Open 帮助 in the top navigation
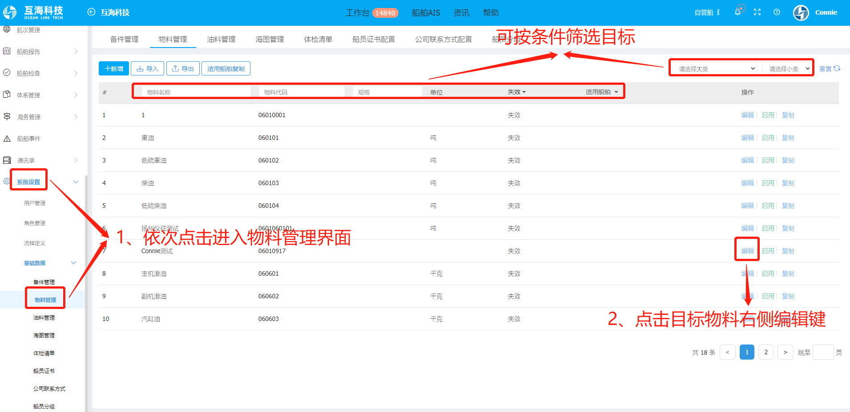Image resolution: width=850 pixels, height=412 pixels. tap(491, 13)
